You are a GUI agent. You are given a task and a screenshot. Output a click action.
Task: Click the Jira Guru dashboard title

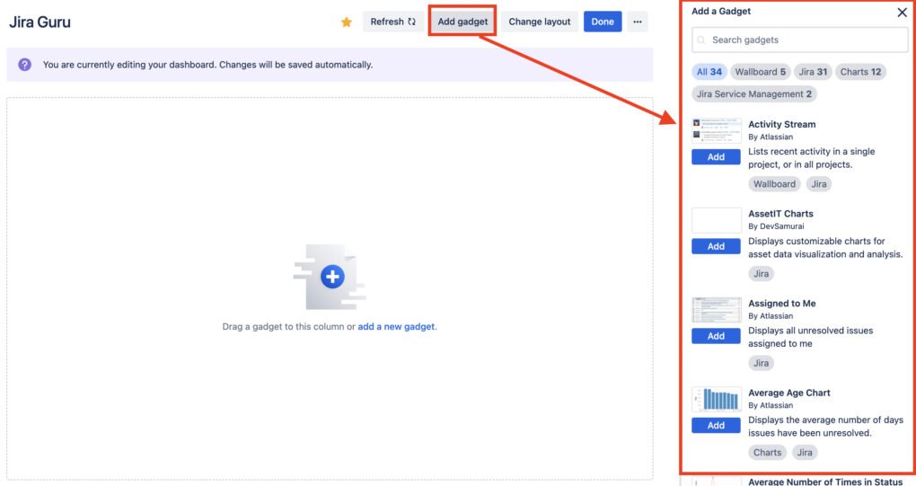40,22
